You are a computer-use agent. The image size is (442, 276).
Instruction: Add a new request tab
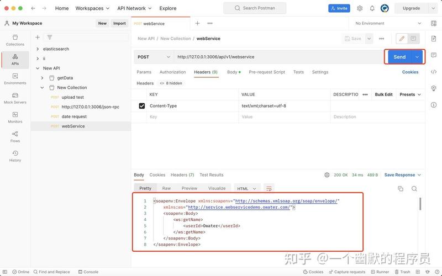click(x=198, y=23)
